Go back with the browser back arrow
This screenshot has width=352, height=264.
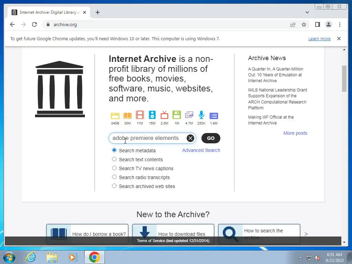[x=12, y=24]
